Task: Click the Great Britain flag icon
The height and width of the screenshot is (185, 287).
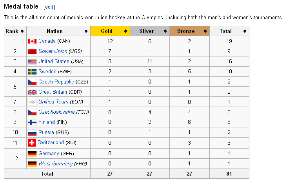Action: (x=32, y=92)
